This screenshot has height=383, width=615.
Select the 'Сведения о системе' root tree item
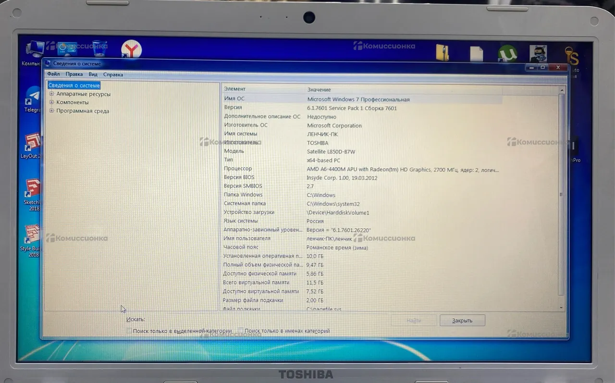click(74, 86)
